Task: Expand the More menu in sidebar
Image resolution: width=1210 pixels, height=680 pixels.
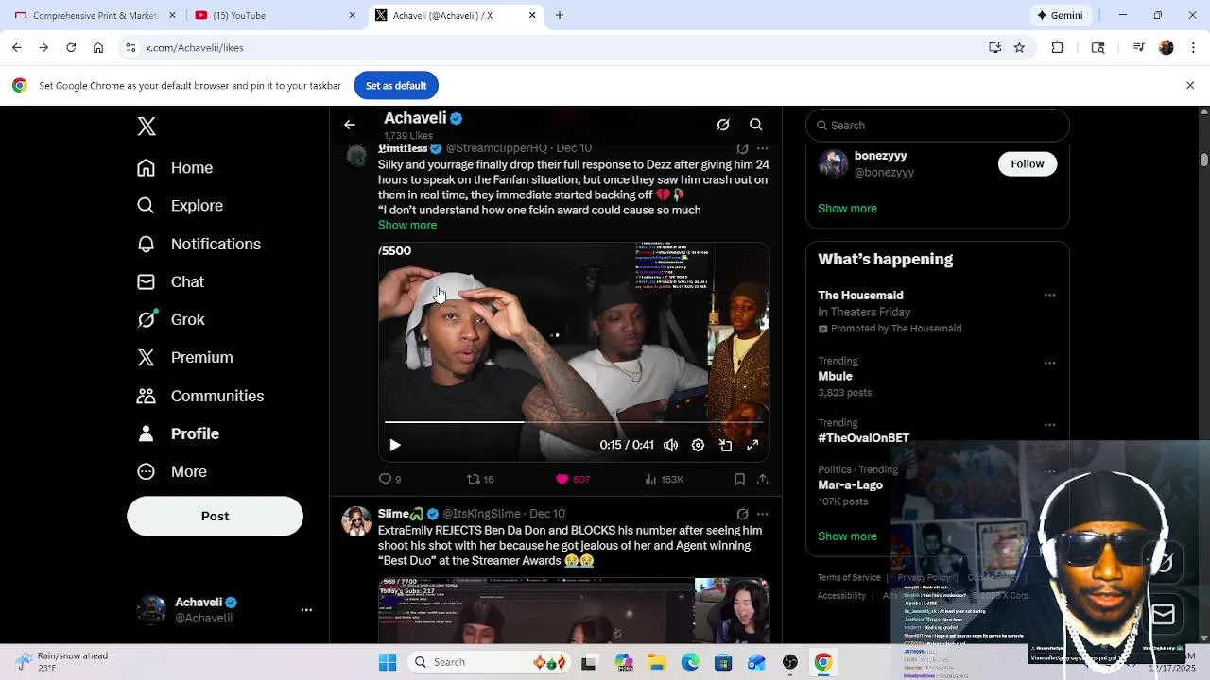Action: 171,471
